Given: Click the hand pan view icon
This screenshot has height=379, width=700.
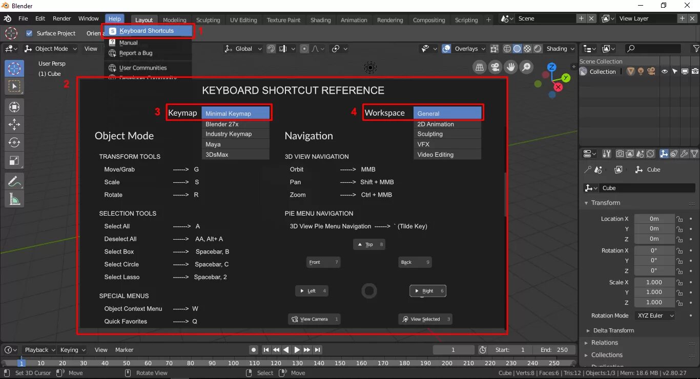Looking at the screenshot, I should [511, 67].
